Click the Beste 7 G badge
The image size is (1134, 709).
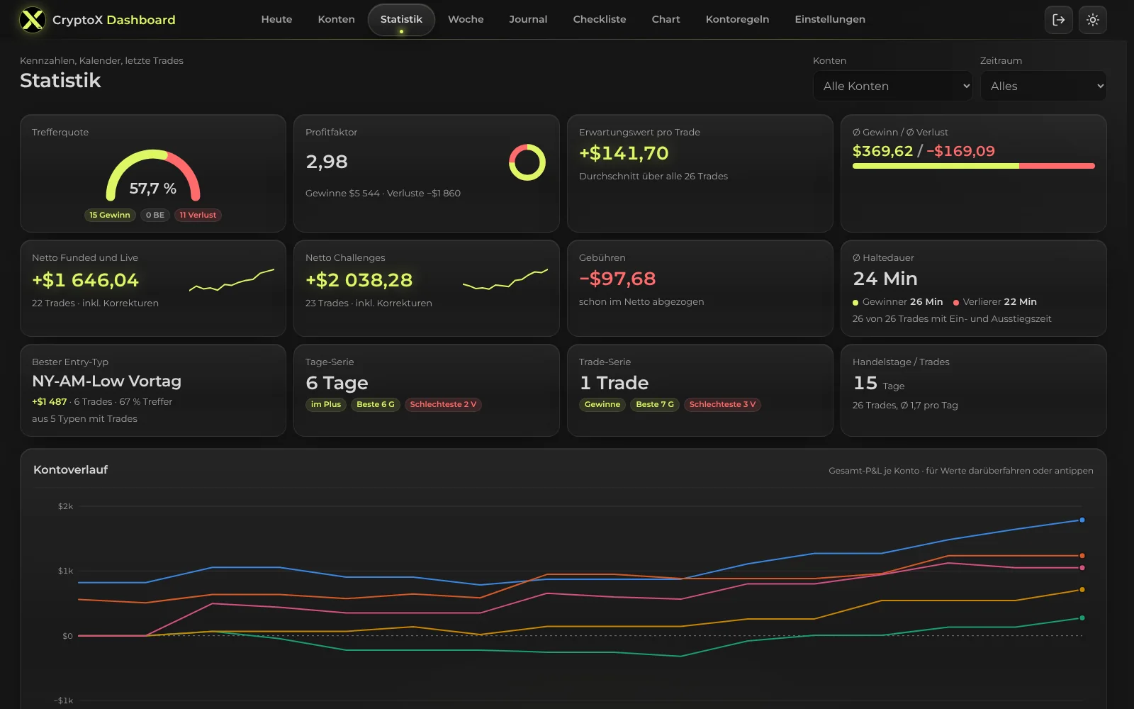(x=655, y=404)
